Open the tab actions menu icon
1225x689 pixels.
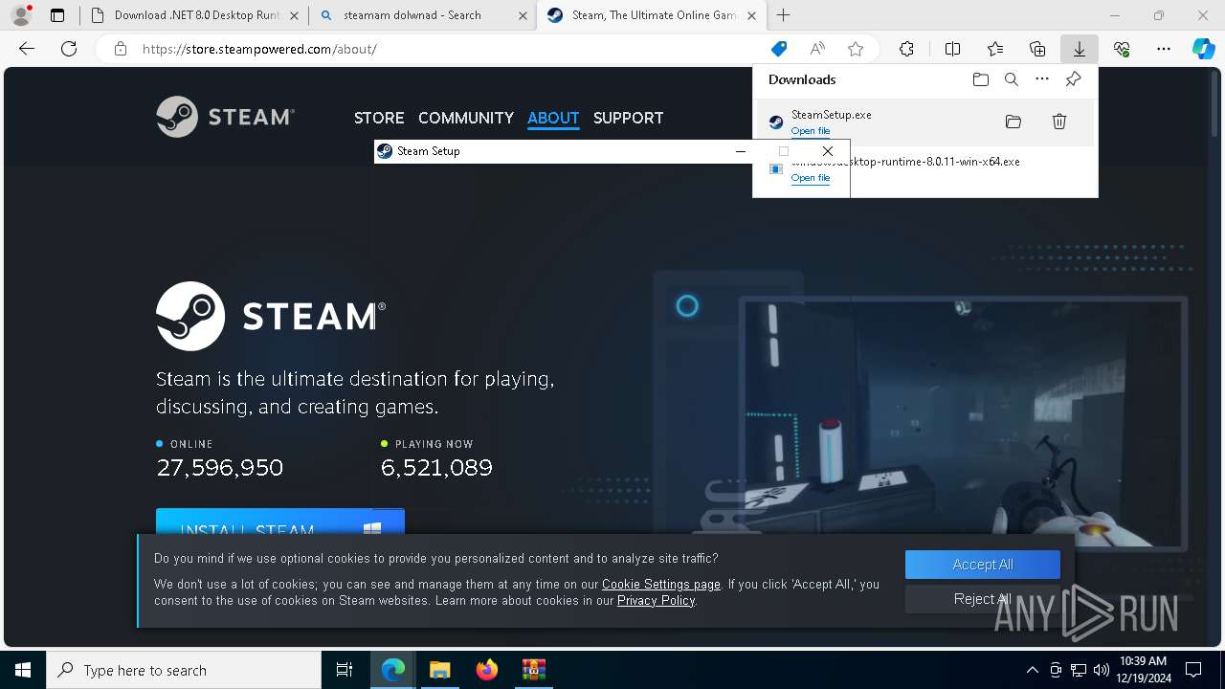coord(57,15)
